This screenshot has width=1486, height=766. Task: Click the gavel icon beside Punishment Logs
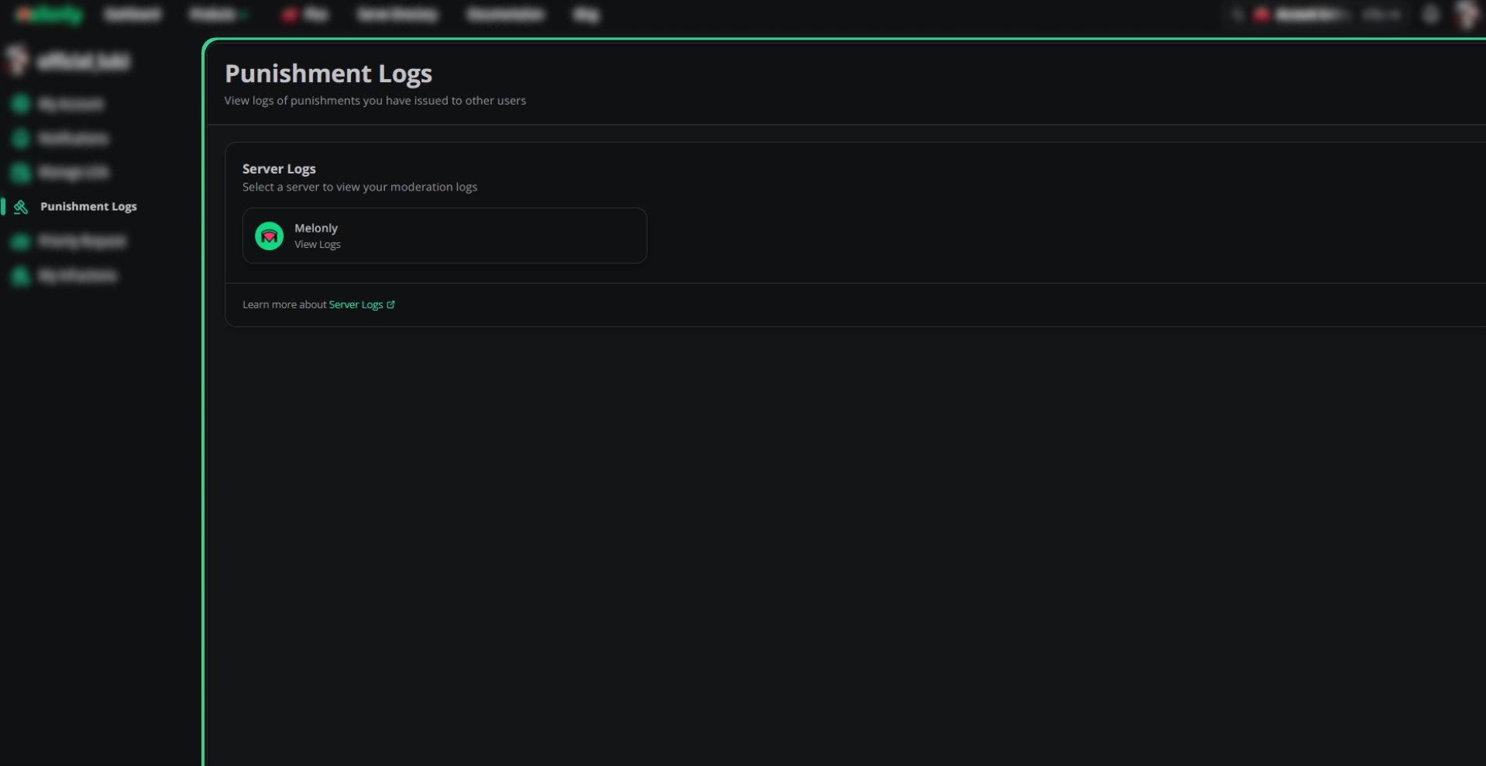[21, 207]
